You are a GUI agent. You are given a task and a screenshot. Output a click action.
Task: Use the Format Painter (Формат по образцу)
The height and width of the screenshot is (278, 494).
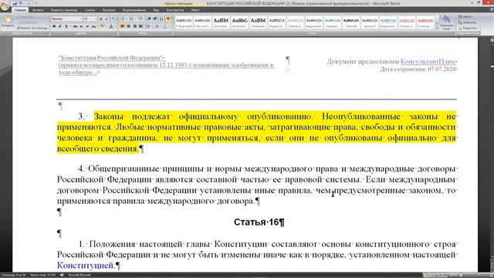click(32, 28)
